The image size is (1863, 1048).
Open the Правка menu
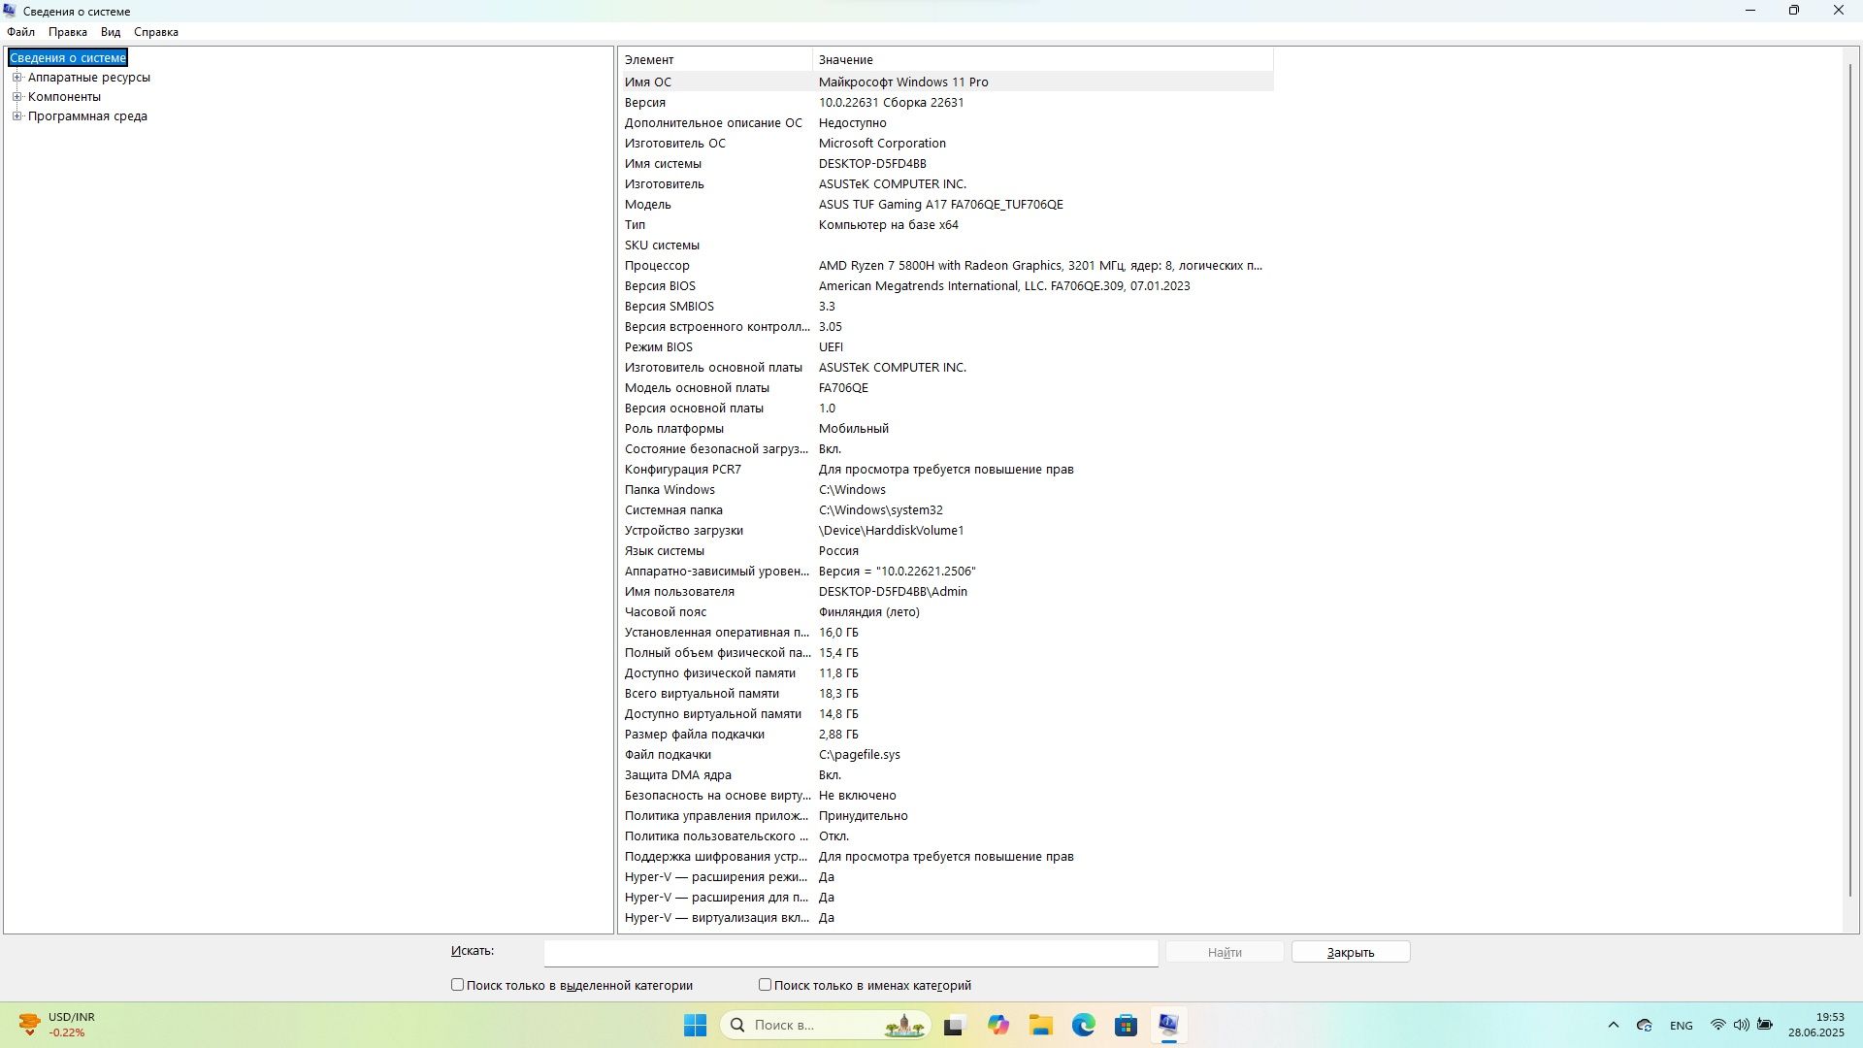[x=68, y=32]
